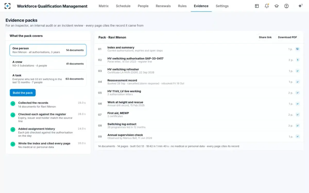Open the Reassessment record row
Image resolution: width=309 pixels, height=193 pixels.
pos(199,82)
